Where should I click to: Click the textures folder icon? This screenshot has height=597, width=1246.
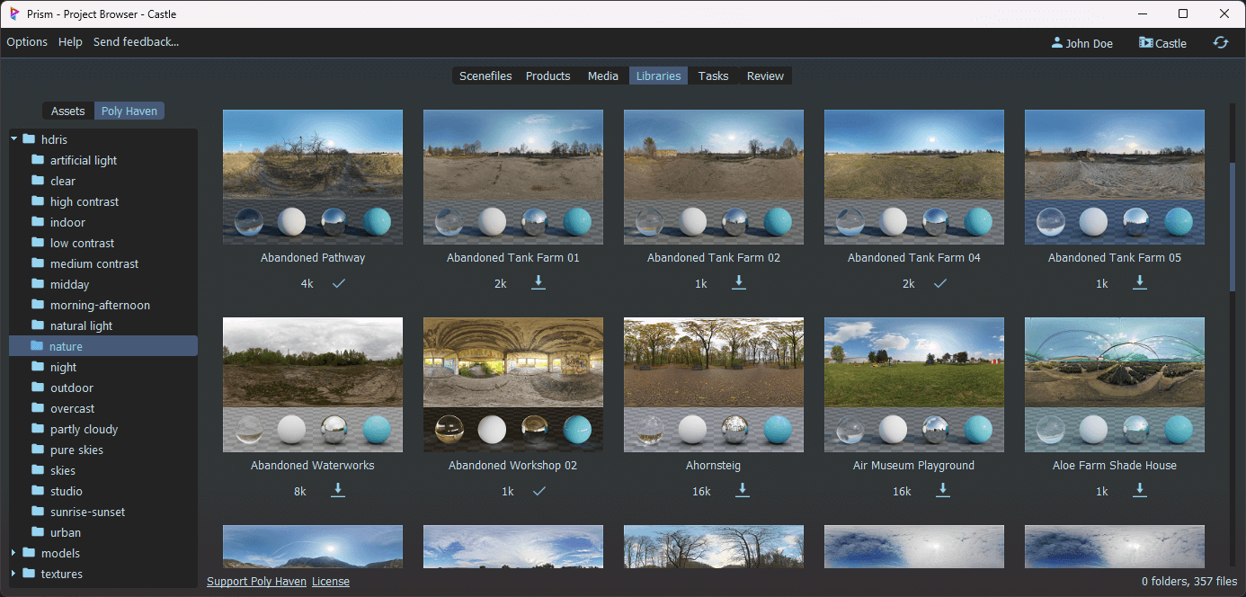pyautogui.click(x=29, y=574)
